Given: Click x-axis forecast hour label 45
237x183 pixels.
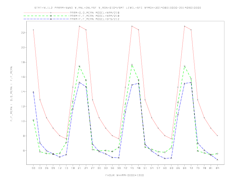Looking at the screenshot, I should (x=132, y=168).
